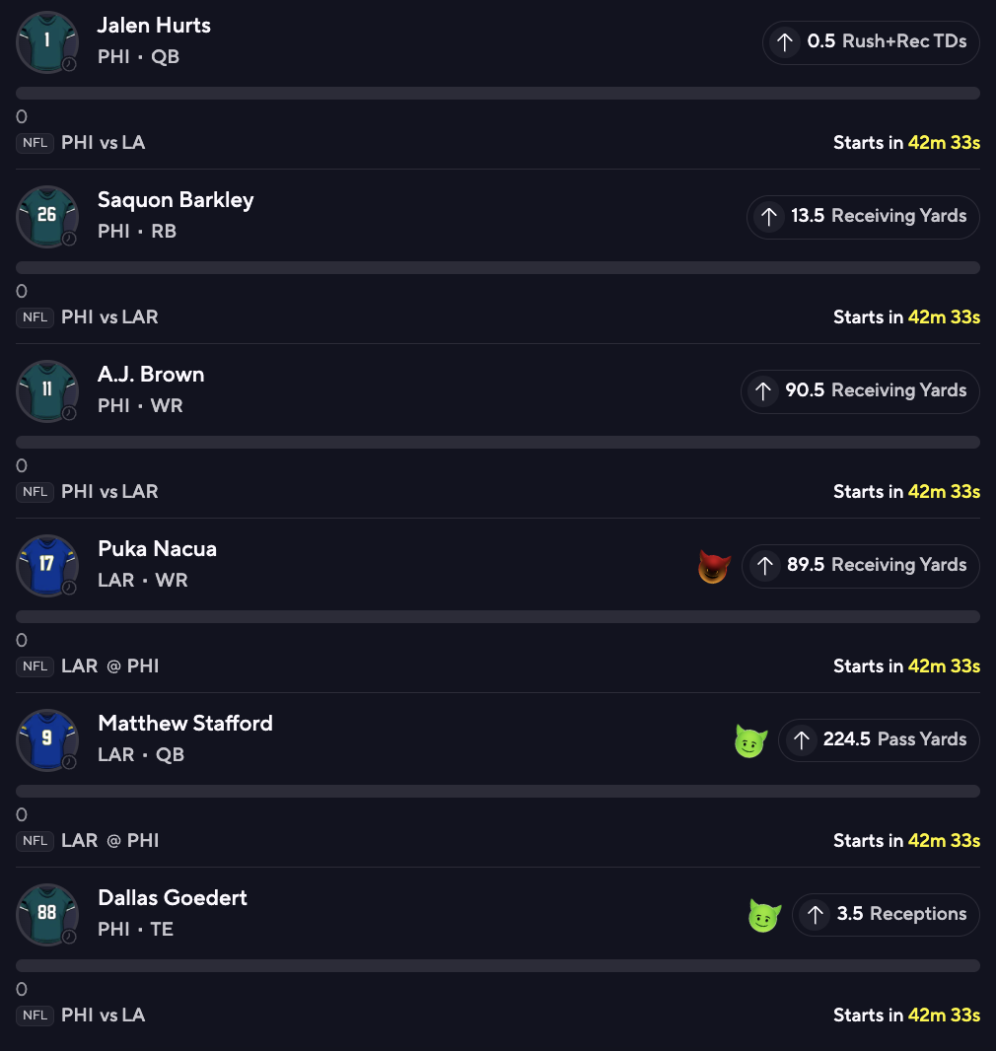Select 90.5 Receiving Yards pick pill

[x=860, y=391]
